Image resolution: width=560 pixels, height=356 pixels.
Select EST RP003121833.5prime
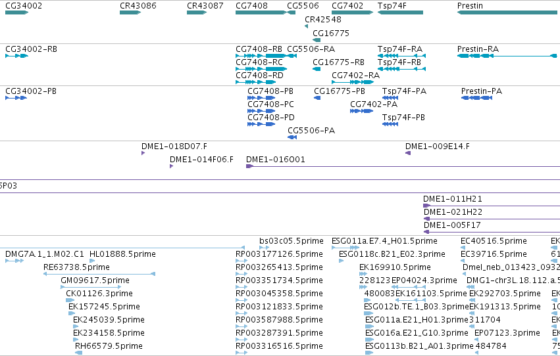click(x=242, y=313)
